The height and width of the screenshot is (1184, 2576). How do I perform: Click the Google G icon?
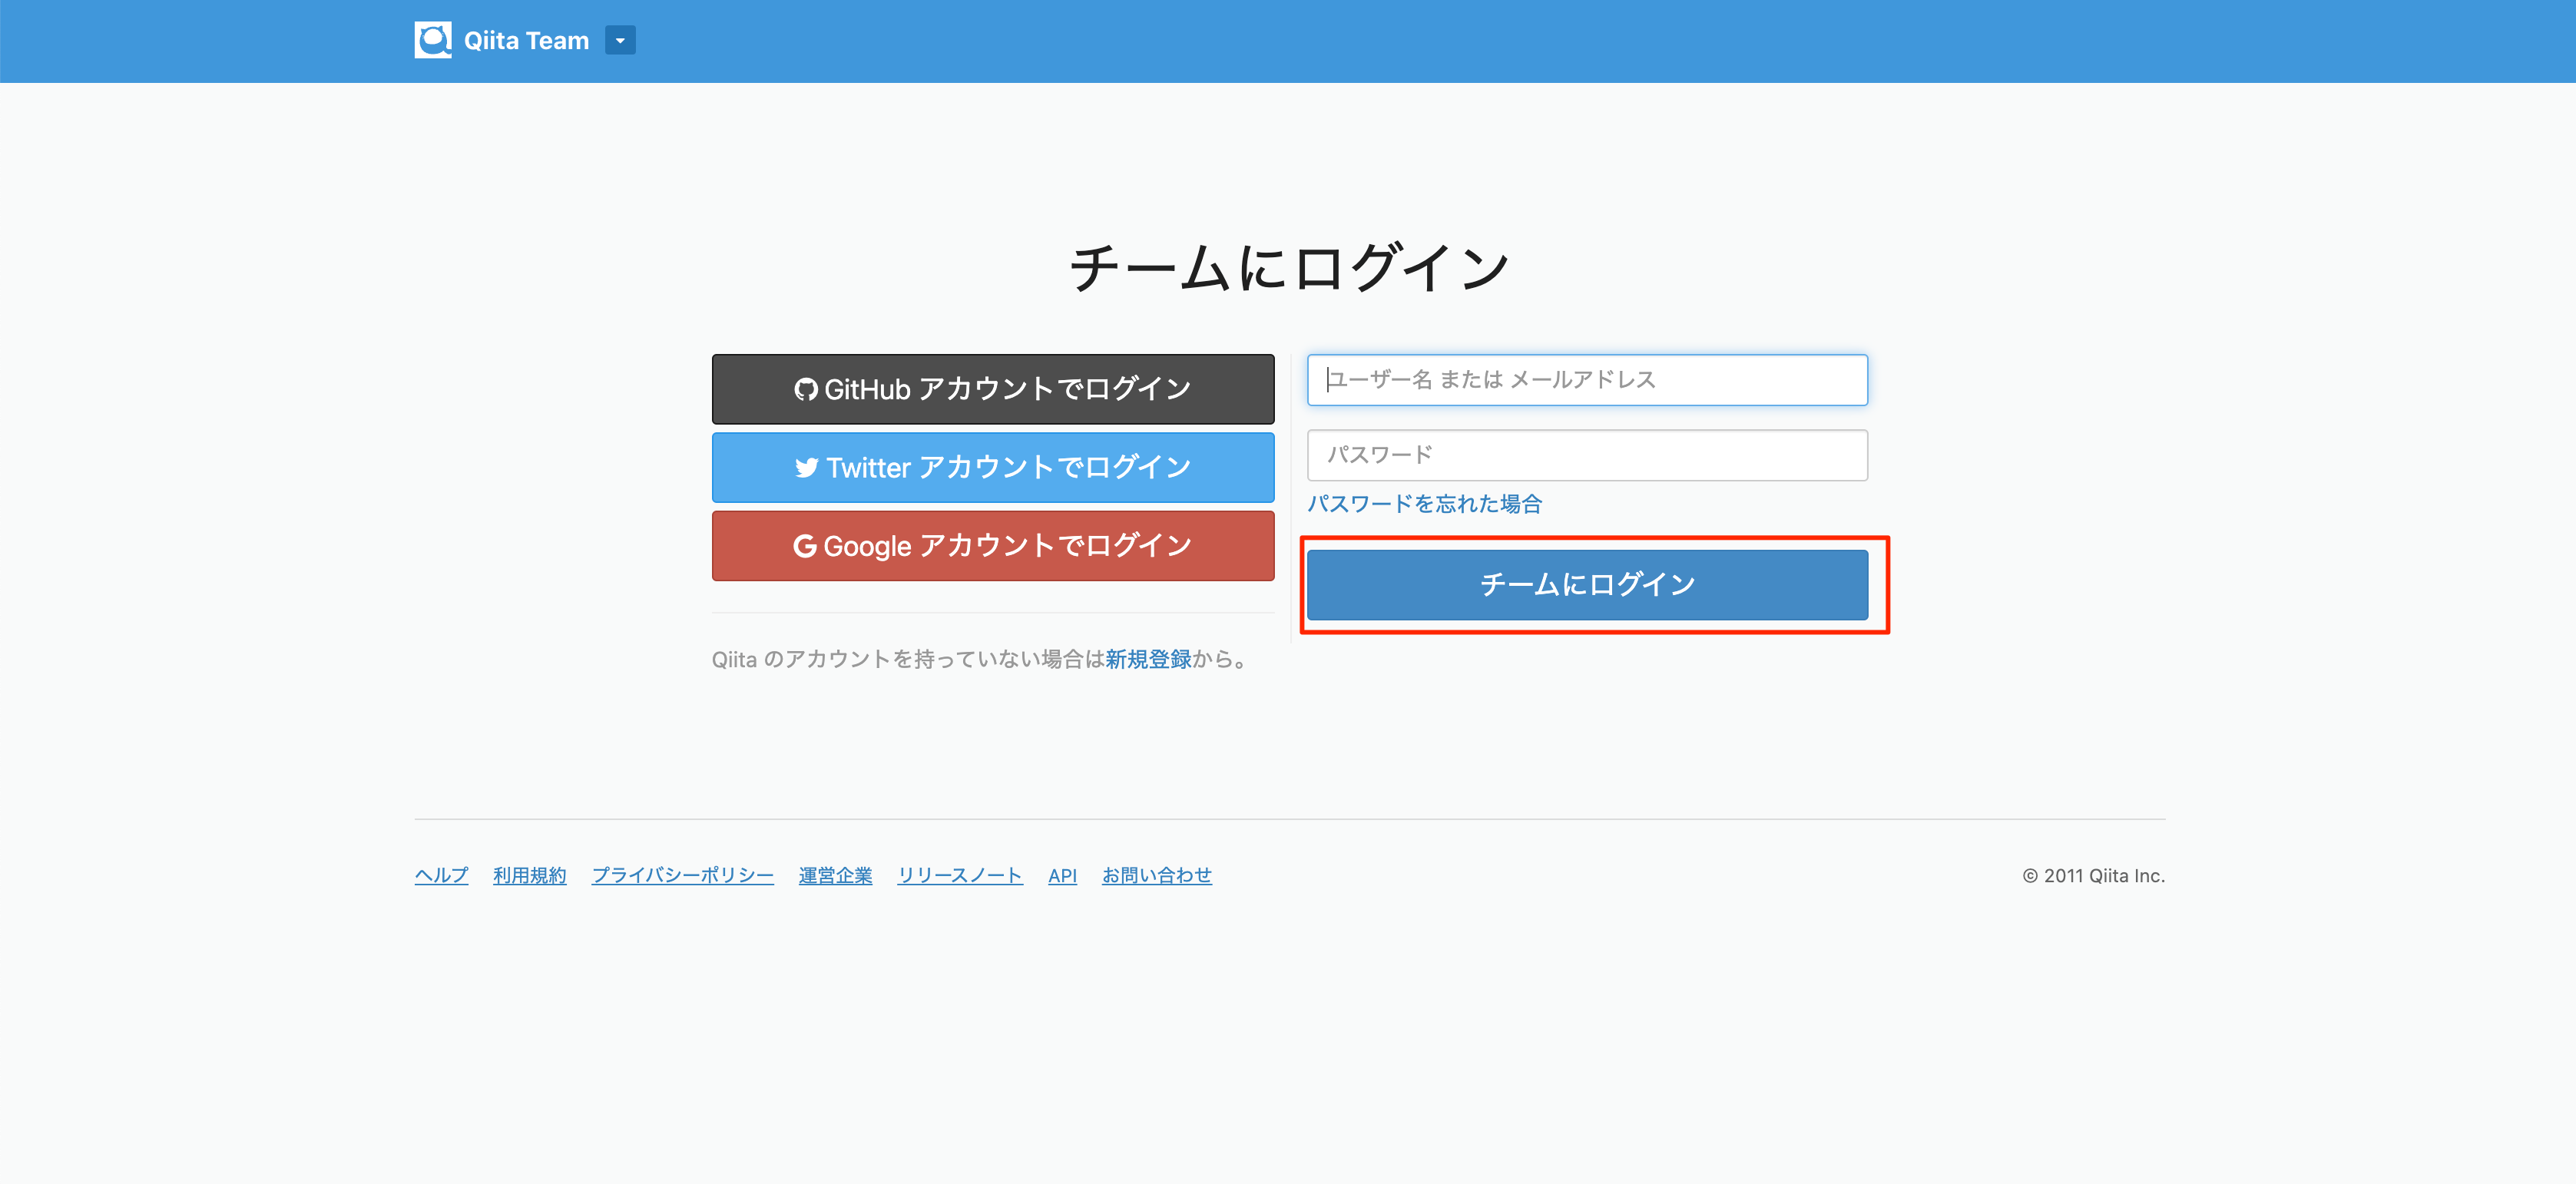click(804, 546)
